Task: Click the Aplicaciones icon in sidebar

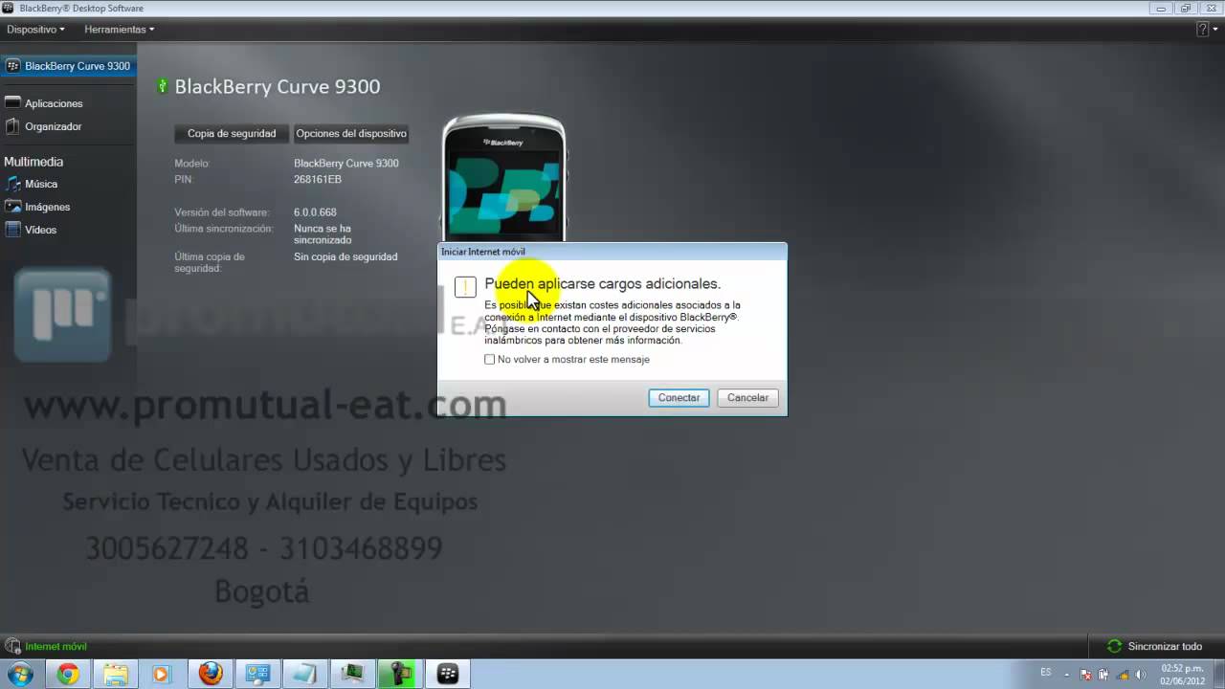Action: pos(12,102)
